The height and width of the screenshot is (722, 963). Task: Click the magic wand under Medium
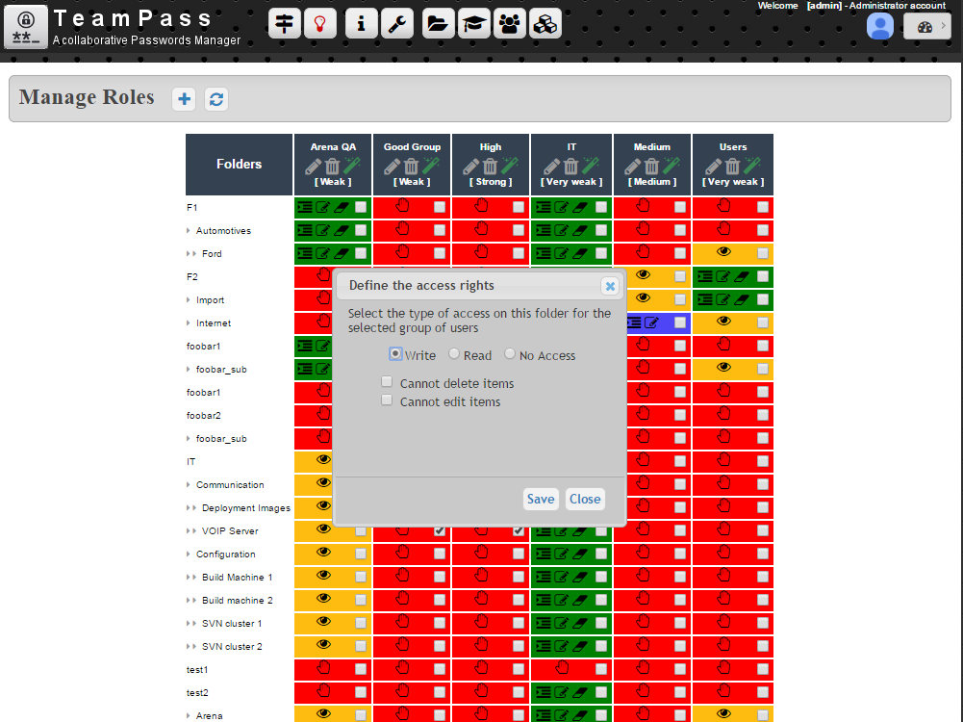click(x=672, y=166)
